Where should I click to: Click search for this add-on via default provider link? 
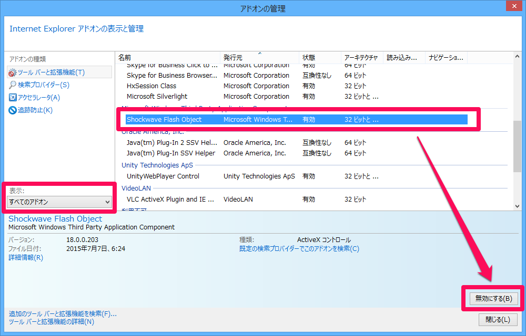299,249
